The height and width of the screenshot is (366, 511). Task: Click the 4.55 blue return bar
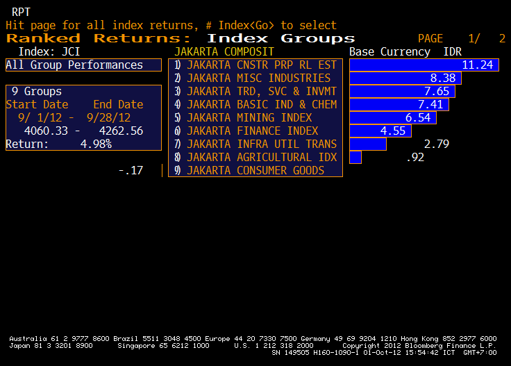pyautogui.click(x=380, y=131)
